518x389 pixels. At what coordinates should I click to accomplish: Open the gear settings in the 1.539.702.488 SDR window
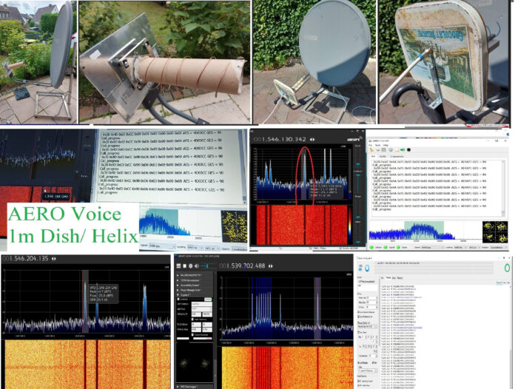coord(191,265)
